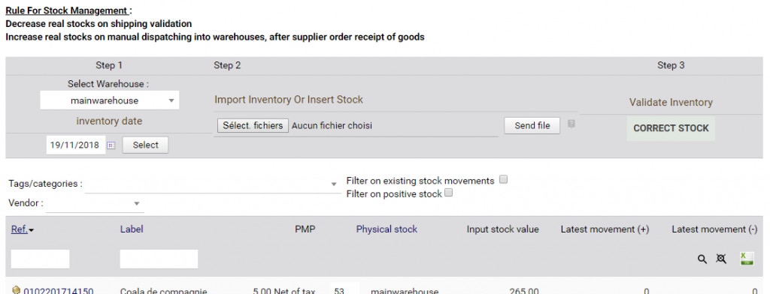The width and height of the screenshot is (770, 294).
Task: Click the Ref. filter text field
Action: point(41,259)
